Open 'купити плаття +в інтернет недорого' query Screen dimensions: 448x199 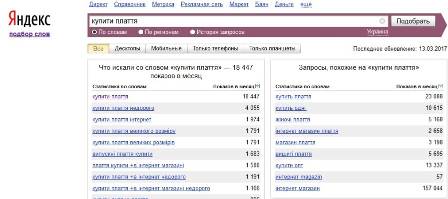tap(139, 177)
